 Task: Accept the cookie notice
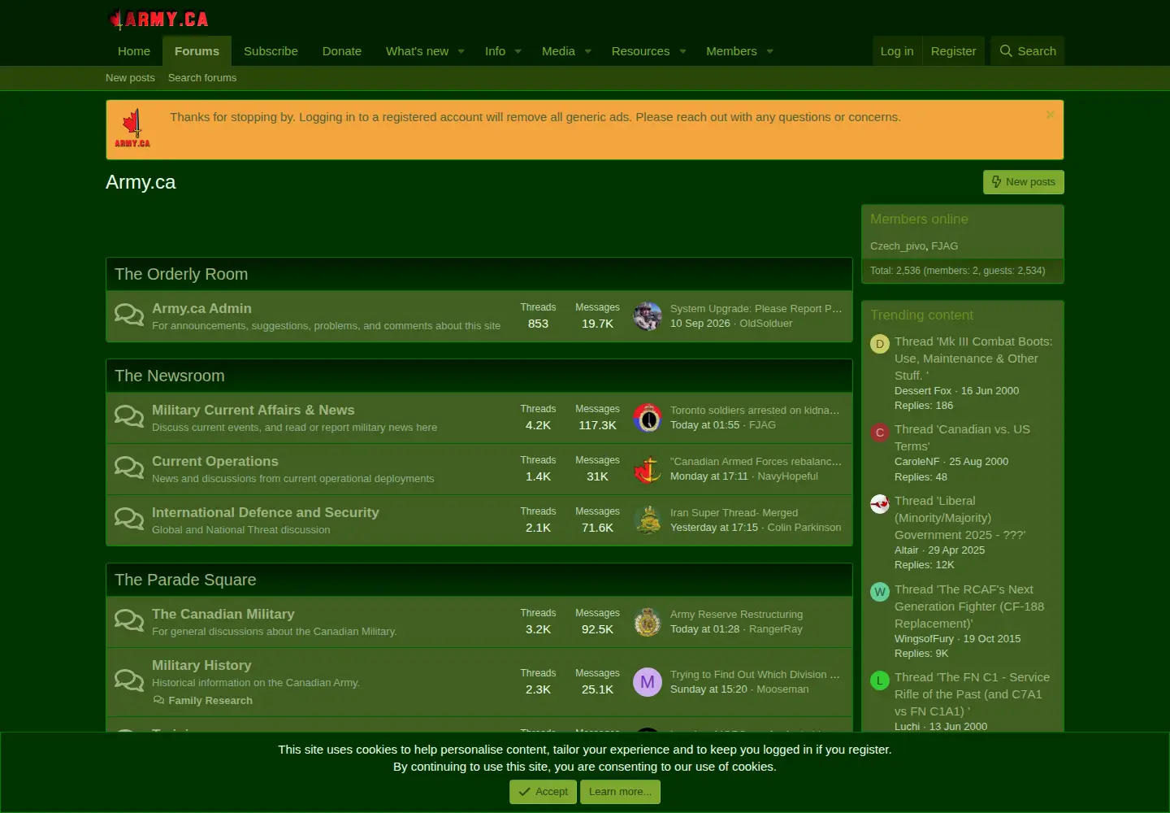543,792
